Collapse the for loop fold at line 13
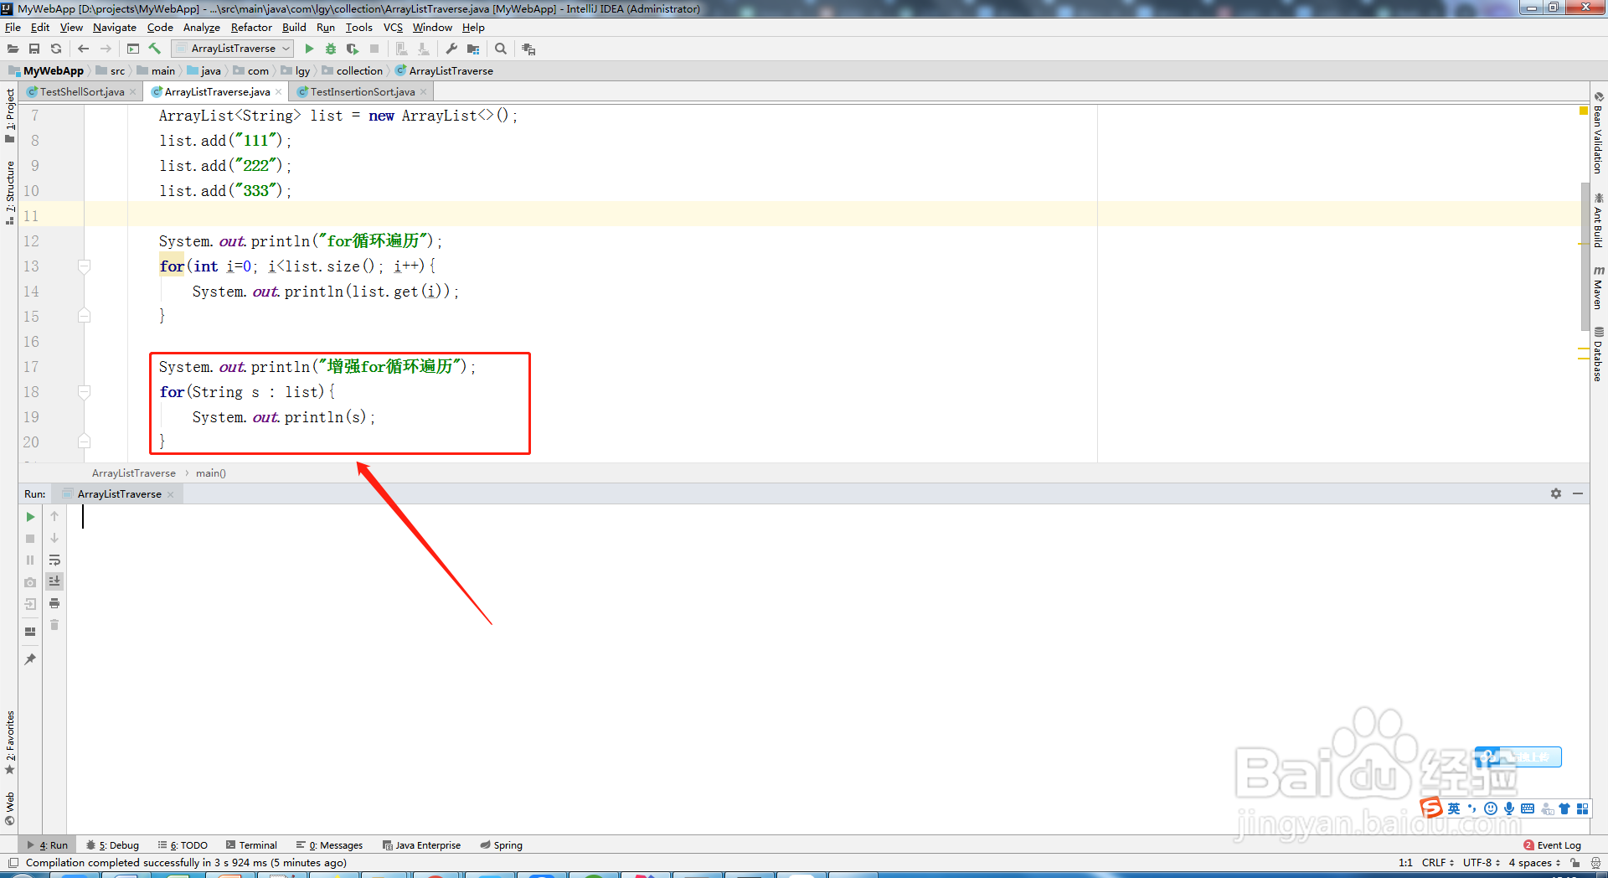 tap(84, 266)
